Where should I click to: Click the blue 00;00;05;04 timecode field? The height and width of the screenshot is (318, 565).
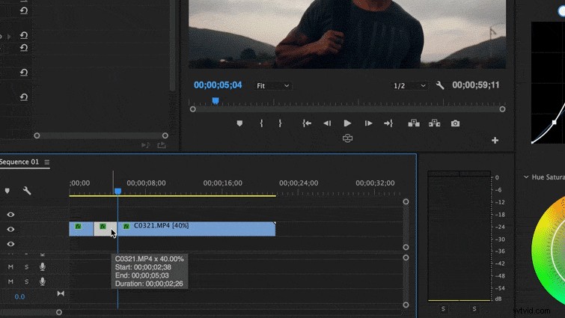[218, 85]
